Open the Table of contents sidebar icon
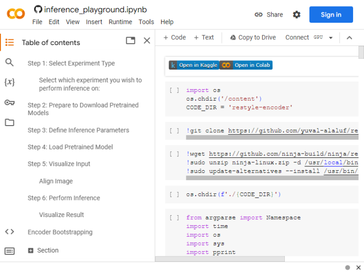The width and height of the screenshot is (364, 273). point(9,42)
